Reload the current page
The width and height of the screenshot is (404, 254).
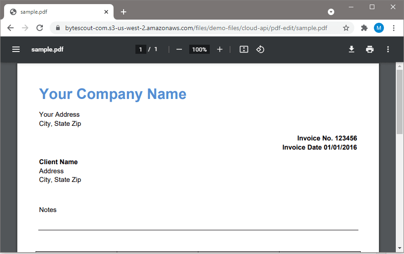pos(40,28)
